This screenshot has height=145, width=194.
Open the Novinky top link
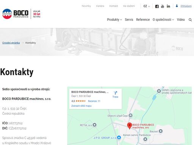click(x=86, y=6)
